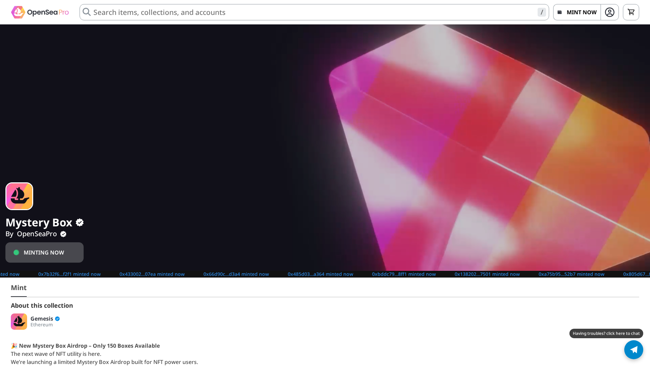The width and height of the screenshot is (650, 366).
Task: Click 0xa75b95...52b7 minted now entry
Action: 571,274
